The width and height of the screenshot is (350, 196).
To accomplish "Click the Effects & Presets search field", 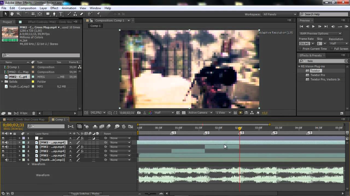I will click(x=323, y=61).
